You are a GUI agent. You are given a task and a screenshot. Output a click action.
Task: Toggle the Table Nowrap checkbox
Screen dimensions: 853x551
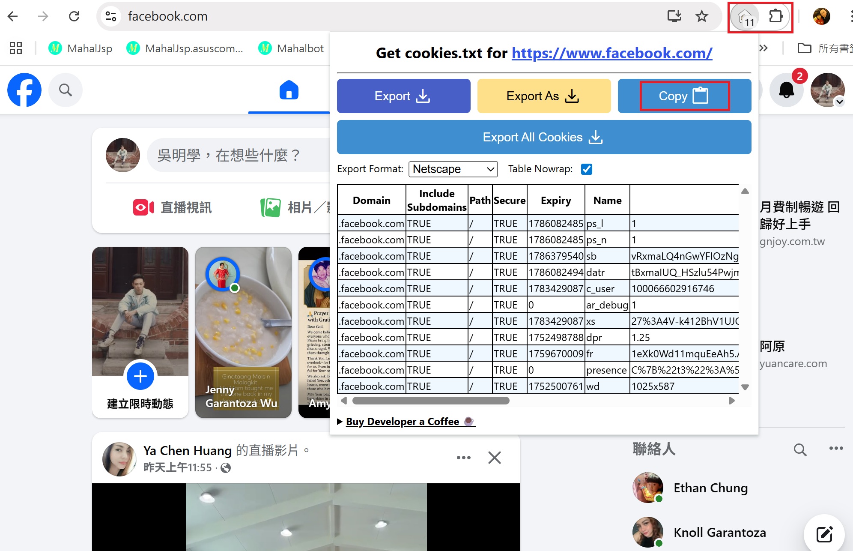(x=587, y=169)
